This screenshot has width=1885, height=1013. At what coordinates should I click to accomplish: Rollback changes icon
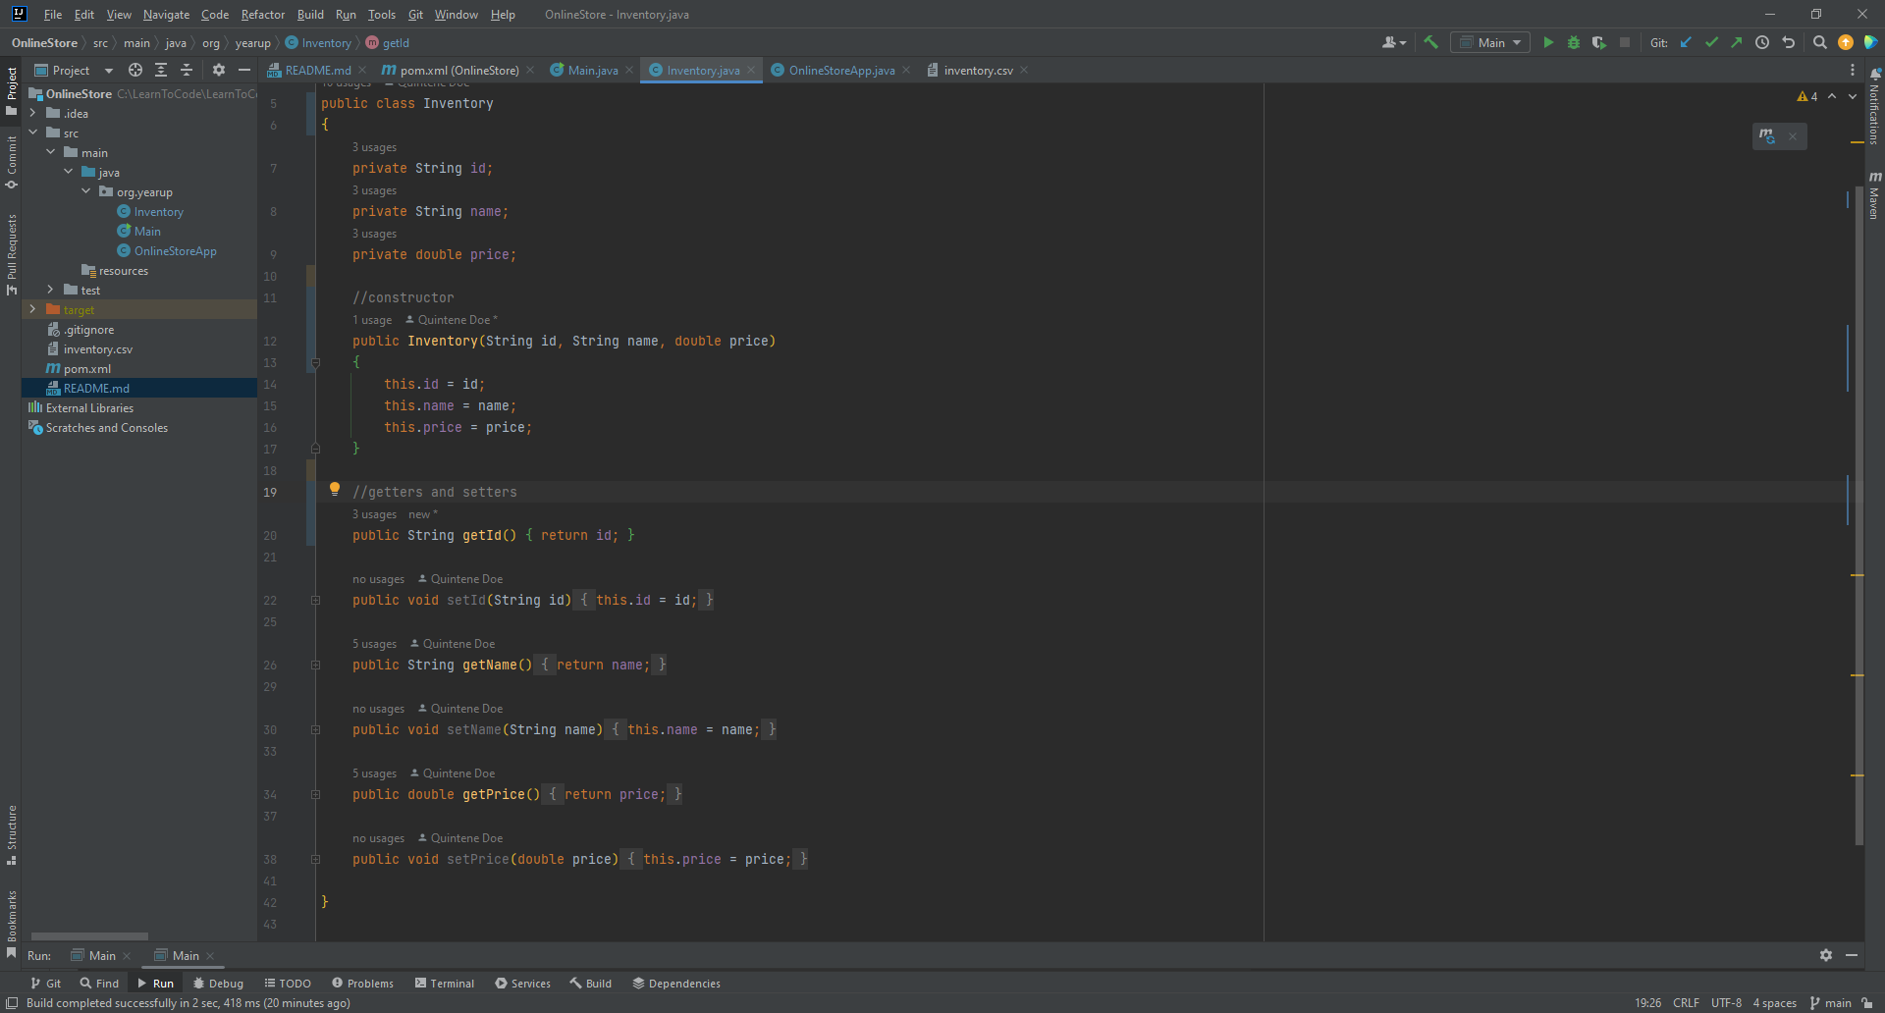coord(1788,42)
